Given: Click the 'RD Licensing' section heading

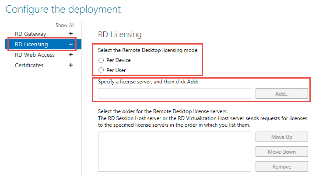Looking at the screenshot, I should [120, 35].
